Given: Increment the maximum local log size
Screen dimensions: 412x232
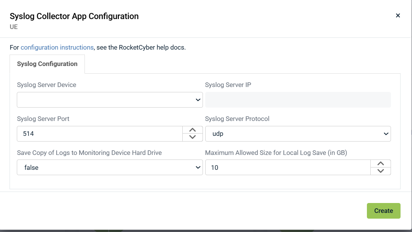Looking at the screenshot, I should click(381, 164).
